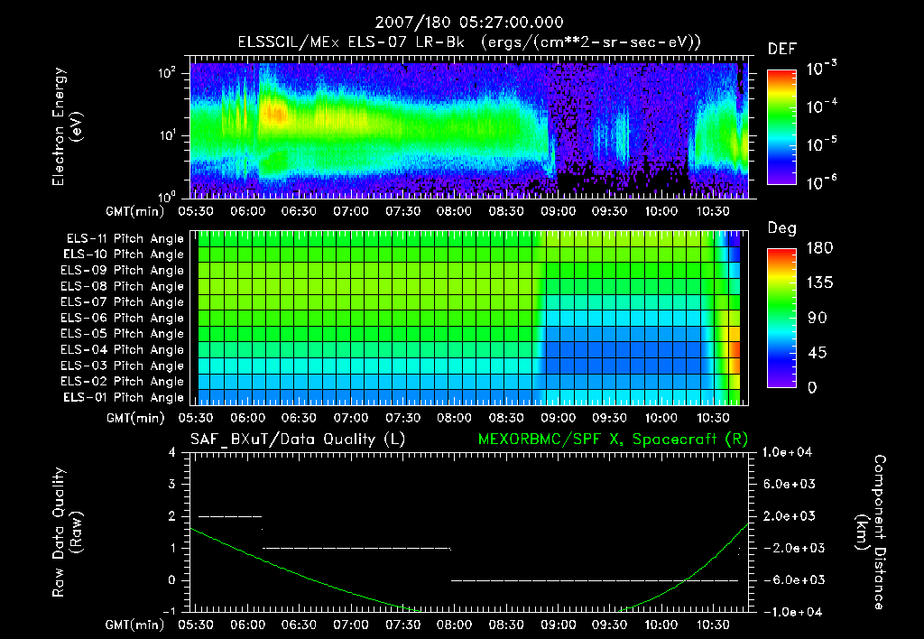Click the data quality line at level 0
Screen dimensions: 924x639
pyautogui.click(x=595, y=580)
